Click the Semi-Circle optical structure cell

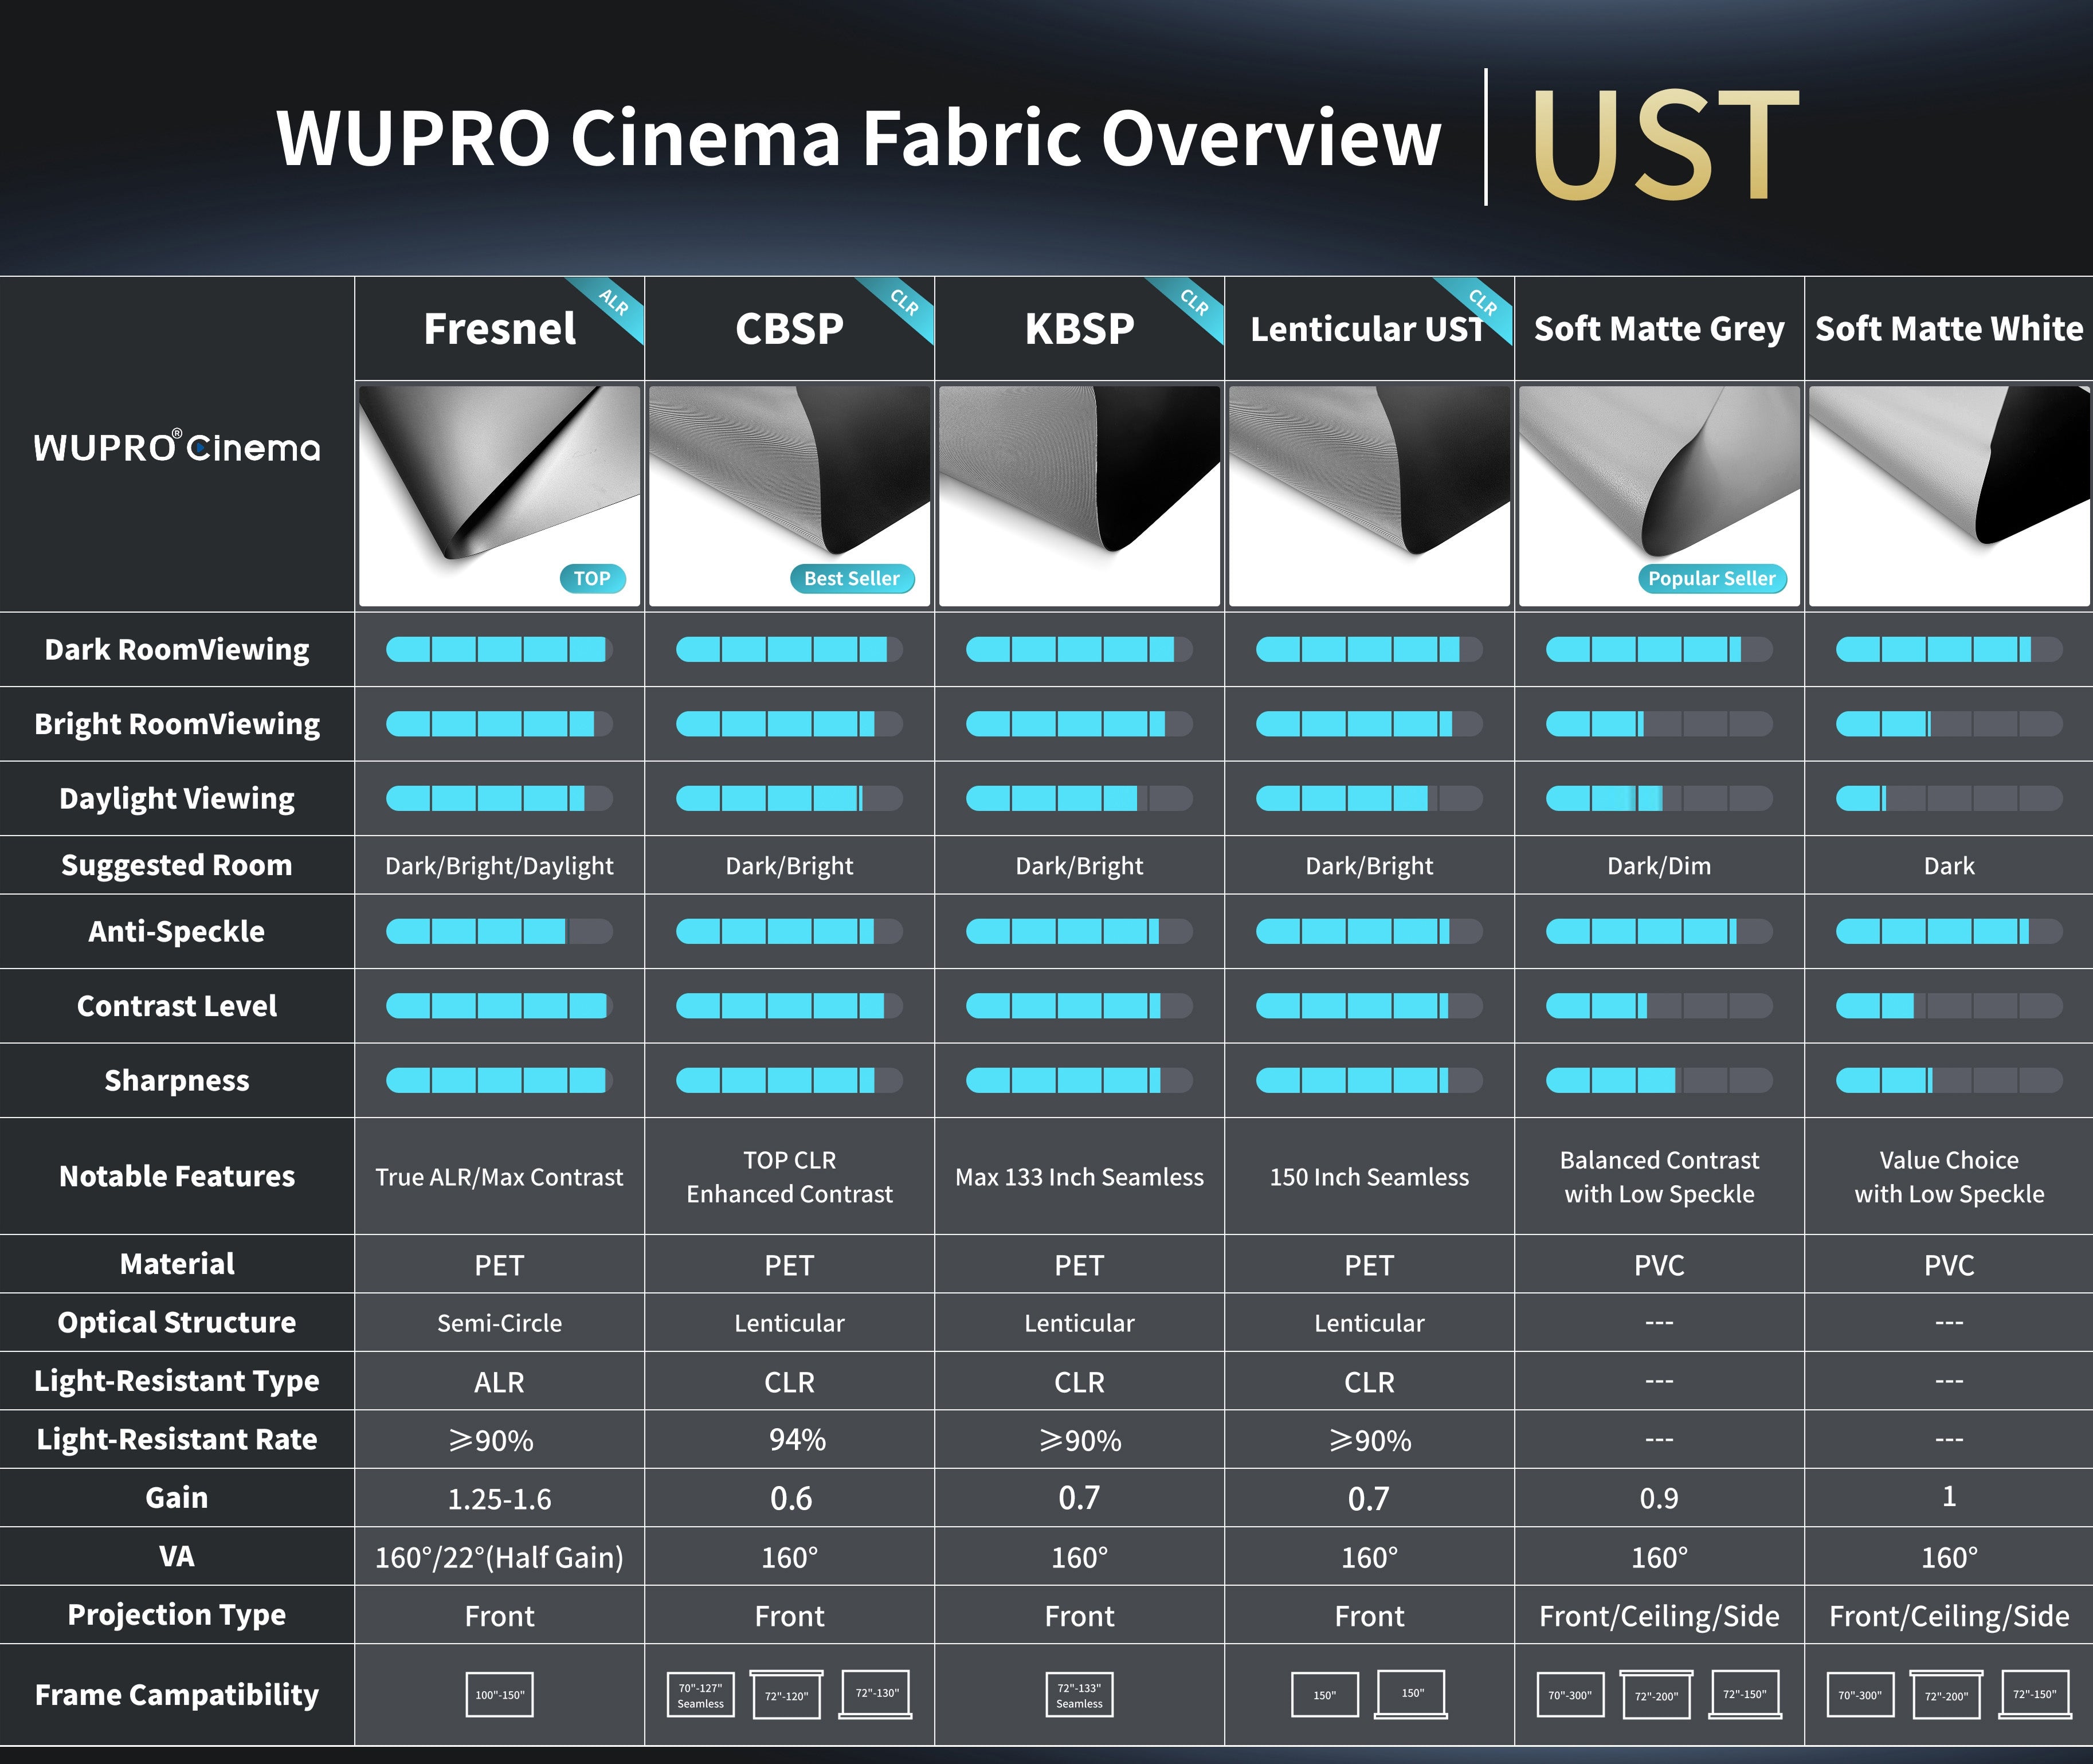coord(499,1323)
